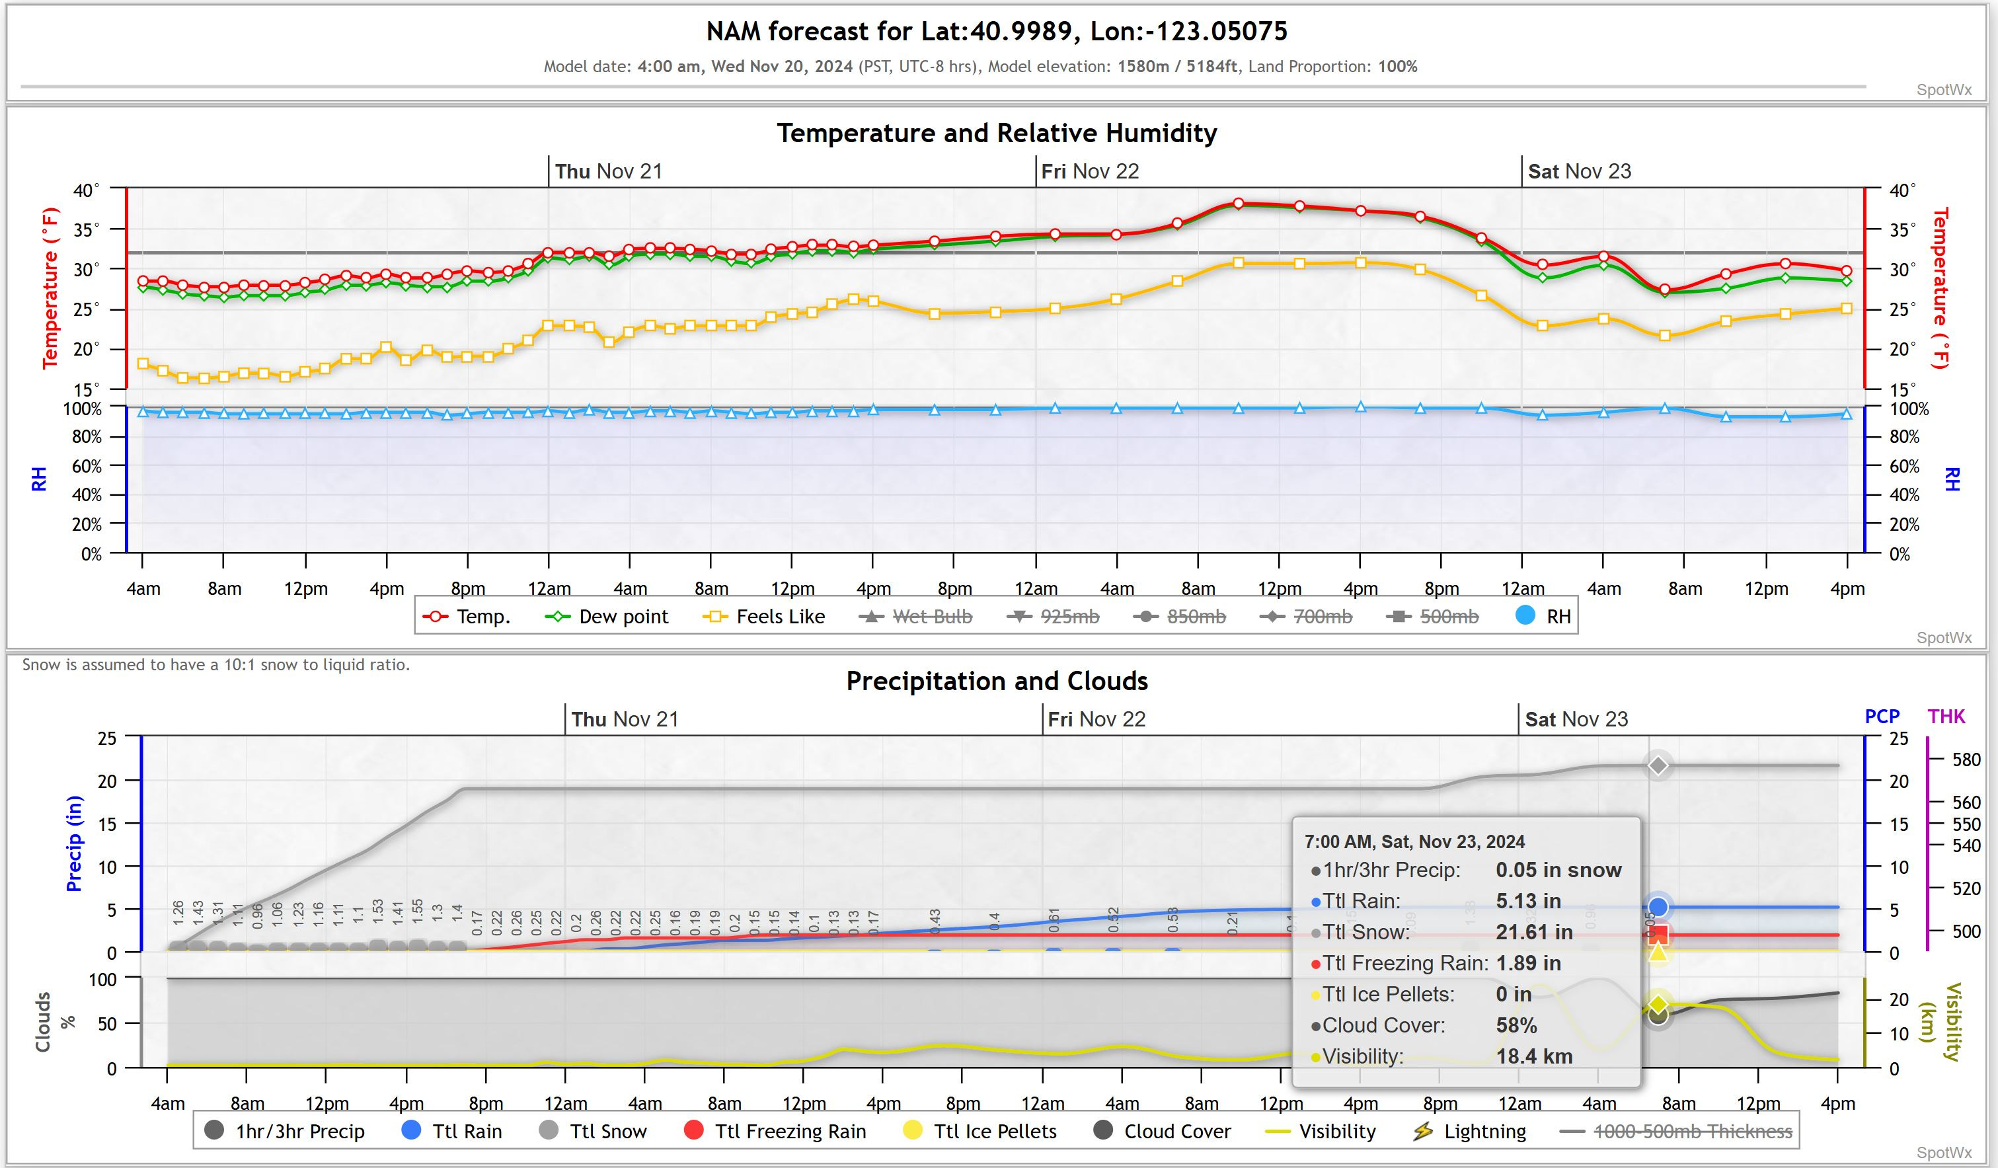Toggle Ttl Ice Pellets legend item
The height and width of the screenshot is (1168, 1998).
pos(994,1131)
